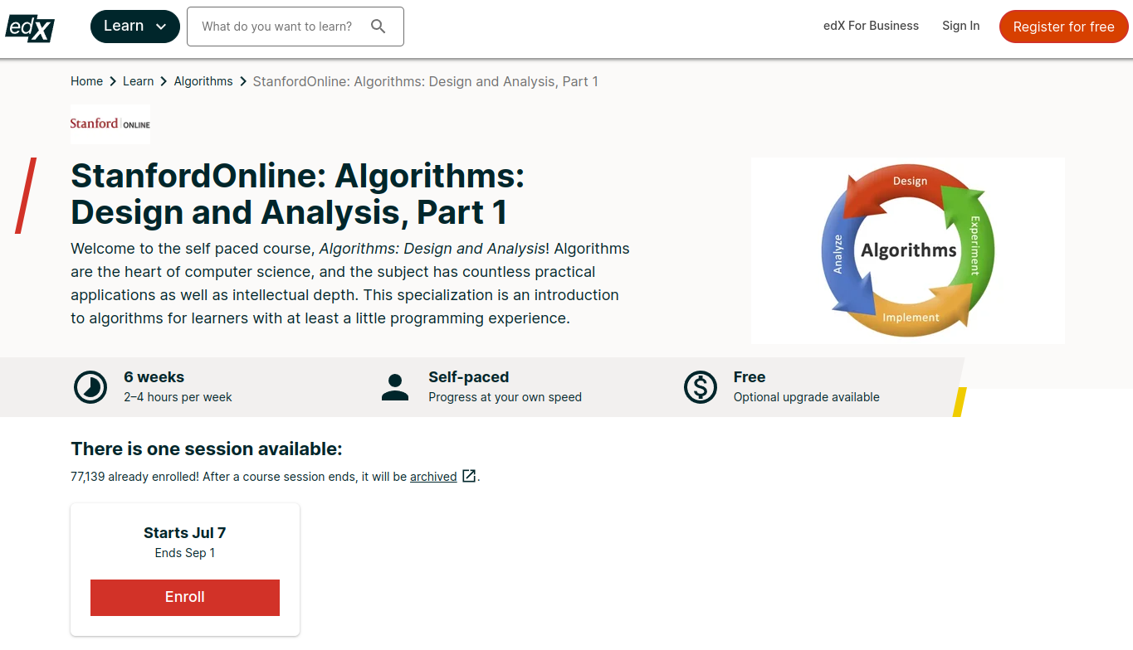This screenshot has height=650, width=1133.
Task: Click Register for free
Action: click(1063, 26)
